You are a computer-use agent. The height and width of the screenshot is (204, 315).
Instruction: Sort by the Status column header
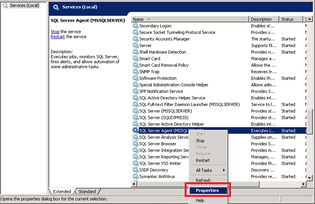291,19
